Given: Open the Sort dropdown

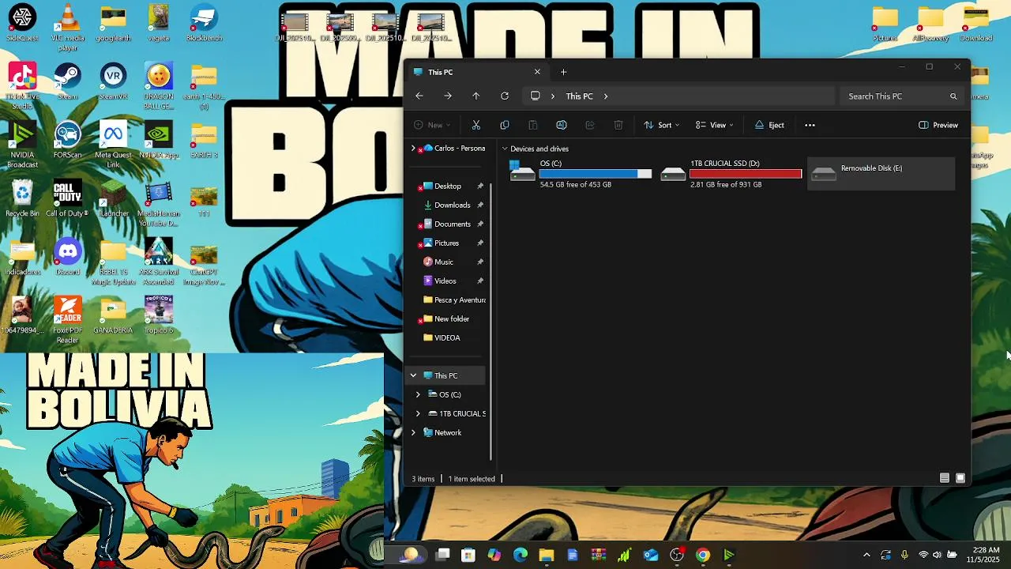Looking at the screenshot, I should point(662,125).
